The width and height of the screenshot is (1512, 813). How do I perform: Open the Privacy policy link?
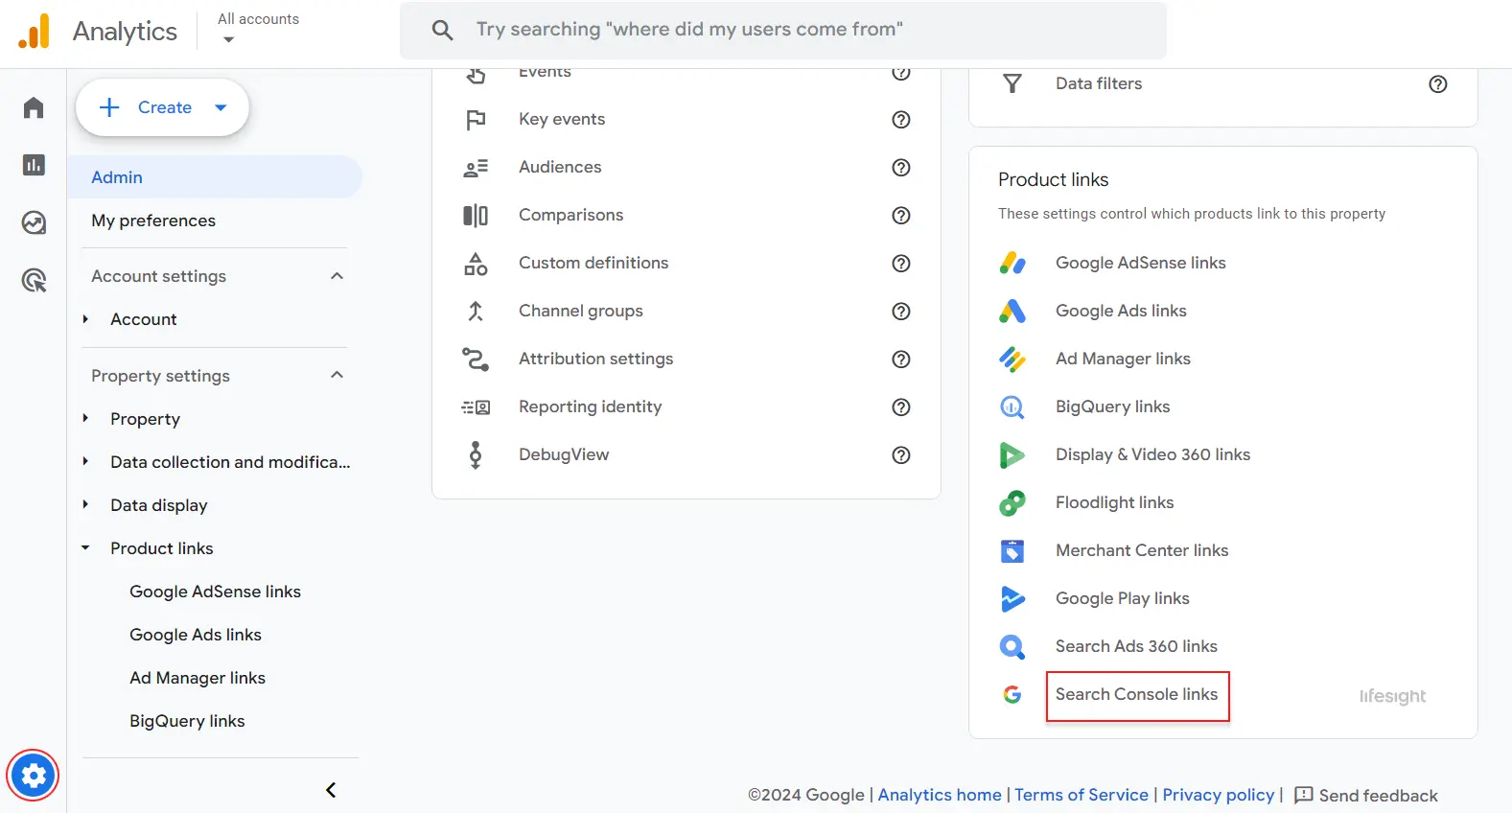[x=1219, y=795]
